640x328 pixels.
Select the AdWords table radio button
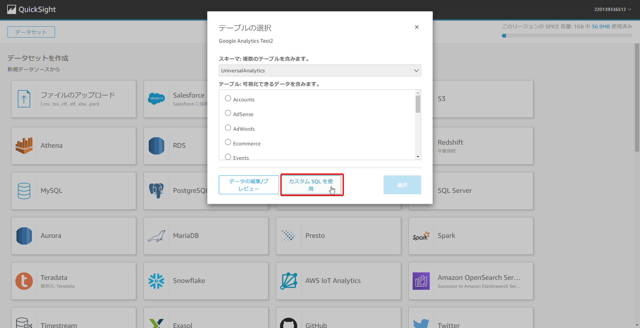pyautogui.click(x=228, y=128)
